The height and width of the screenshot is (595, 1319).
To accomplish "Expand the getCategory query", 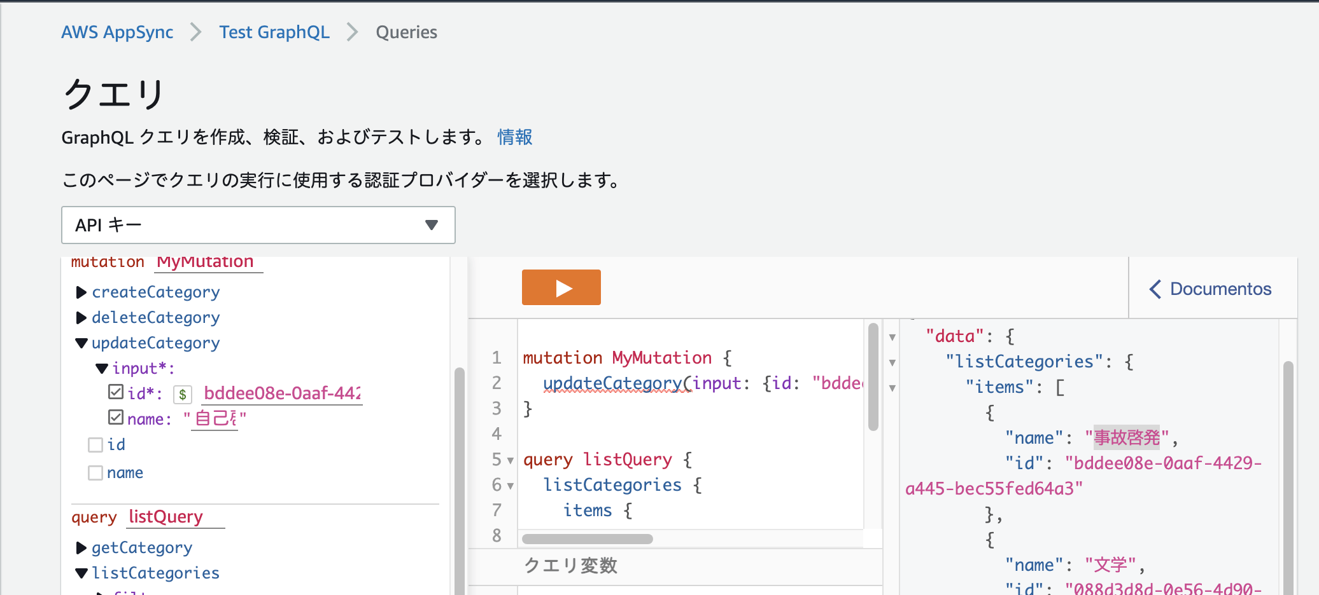I will tap(81, 548).
